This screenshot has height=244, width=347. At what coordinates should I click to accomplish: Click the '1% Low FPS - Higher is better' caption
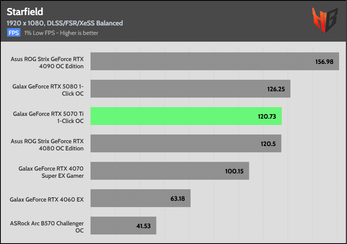[x=61, y=33]
